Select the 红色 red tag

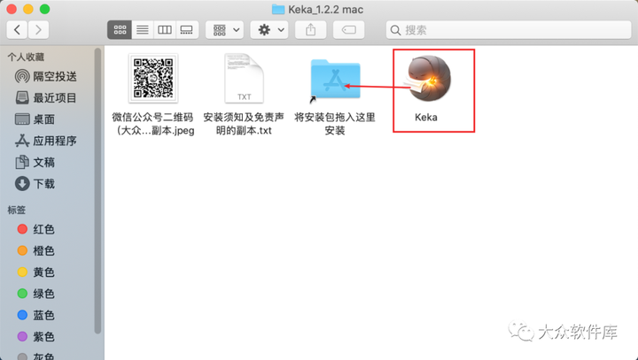click(35, 229)
